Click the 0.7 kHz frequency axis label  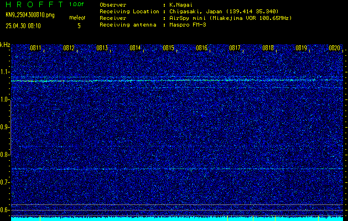tap(5, 182)
